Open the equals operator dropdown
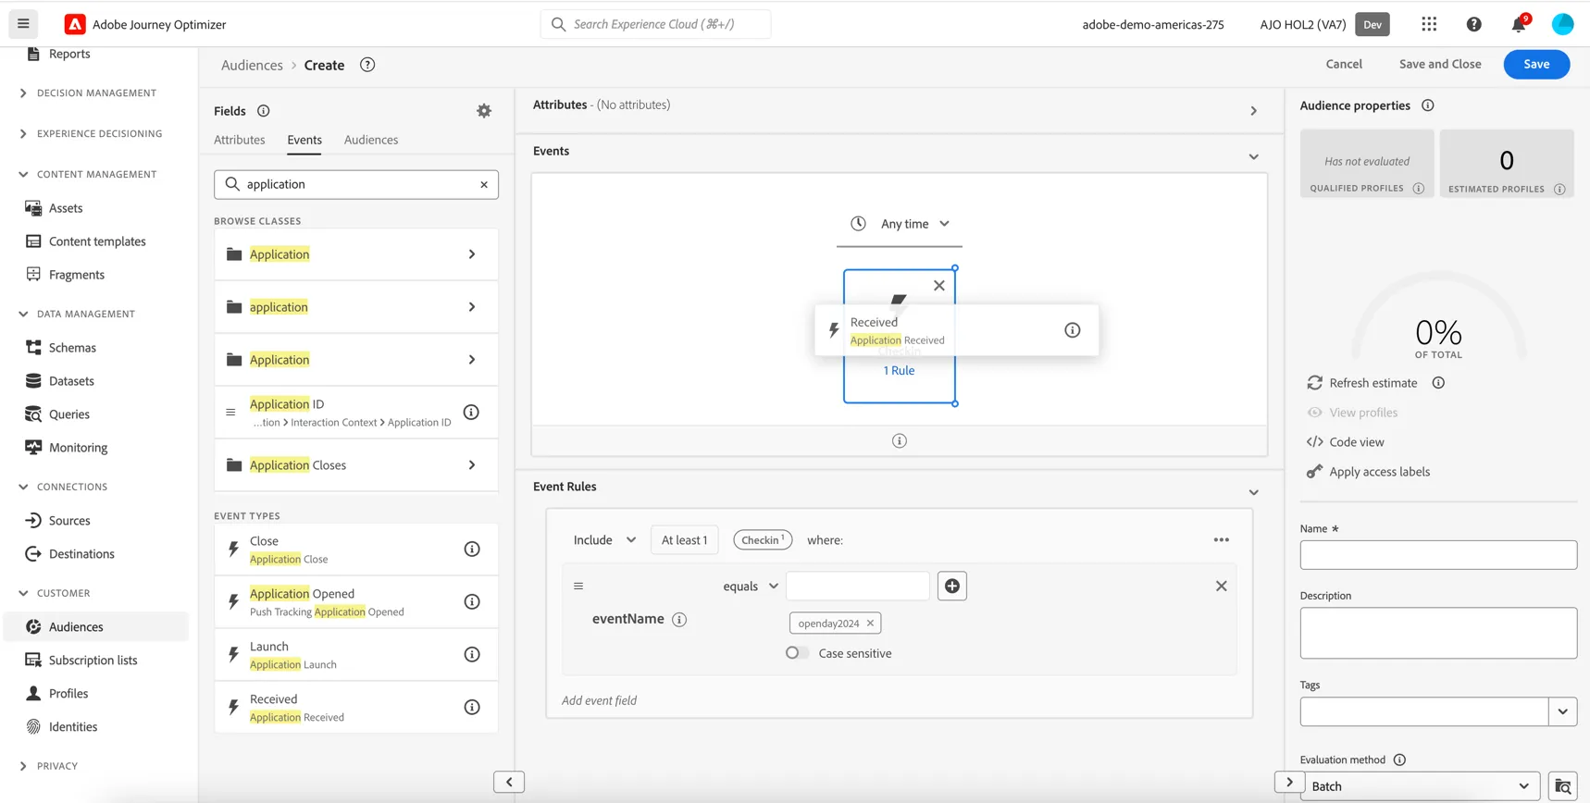Screen dimensions: 1590x803 tap(751, 587)
